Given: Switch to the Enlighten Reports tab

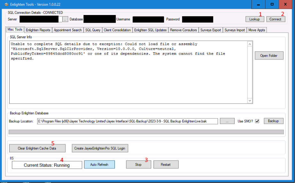Looking at the screenshot, I should coord(38,30).
